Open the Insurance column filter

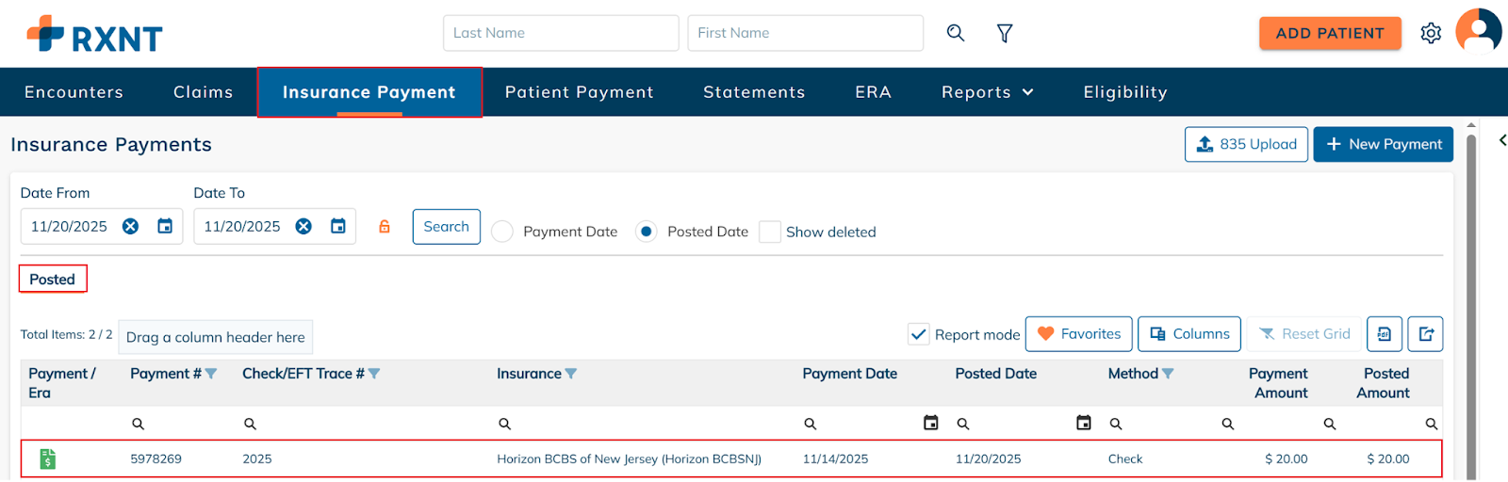point(571,374)
